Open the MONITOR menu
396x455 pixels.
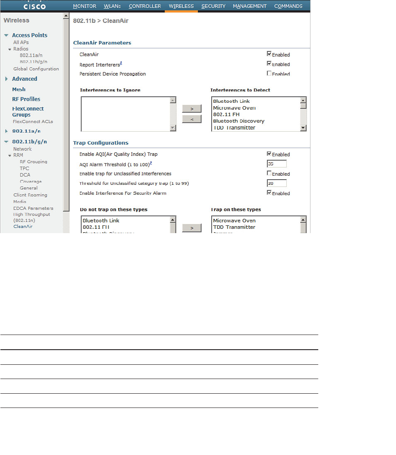[84, 6]
